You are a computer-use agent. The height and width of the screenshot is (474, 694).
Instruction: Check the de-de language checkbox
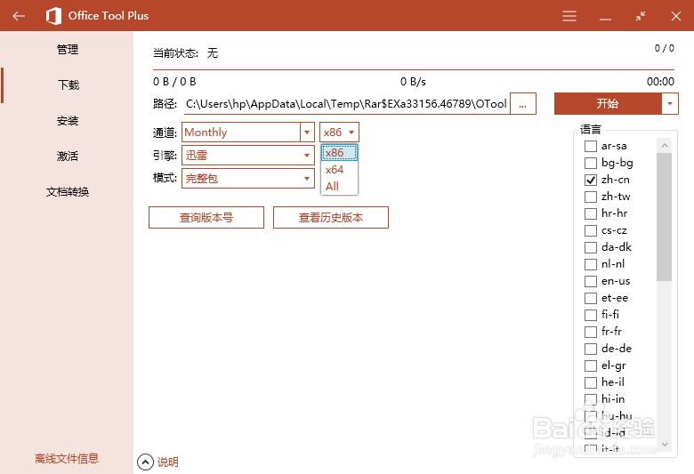(x=591, y=349)
